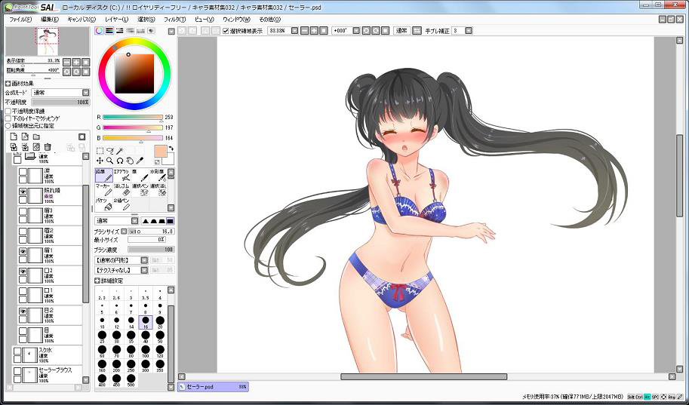
Task: Pick the バケツ (Bucket) fill tool
Action: click(103, 204)
